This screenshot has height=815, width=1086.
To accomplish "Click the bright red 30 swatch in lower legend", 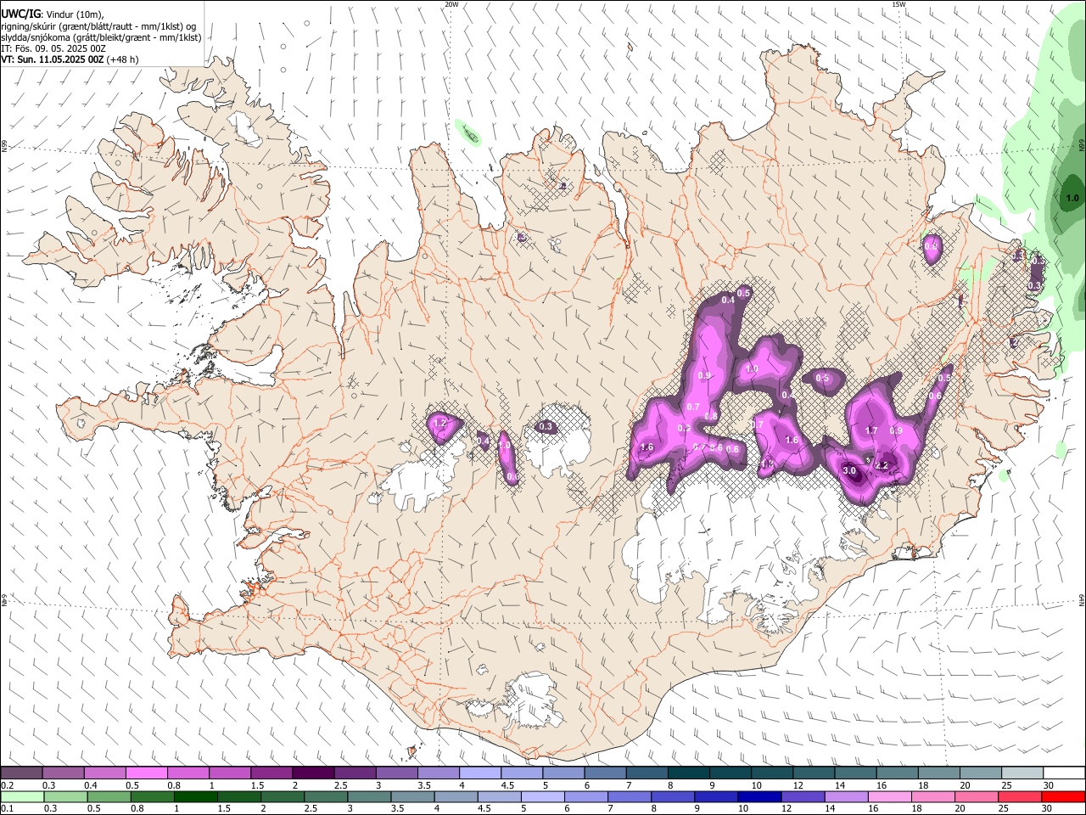I will point(1062,796).
